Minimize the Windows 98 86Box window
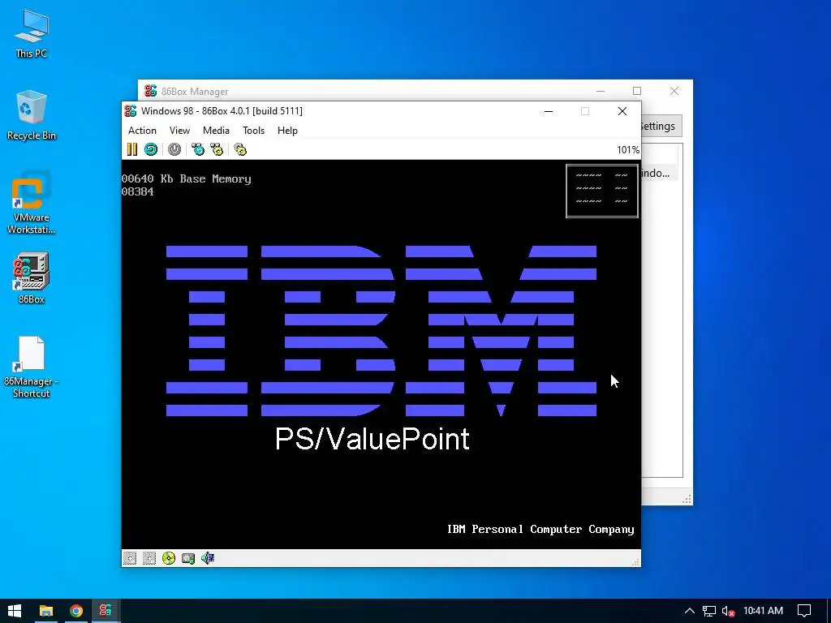 click(549, 111)
